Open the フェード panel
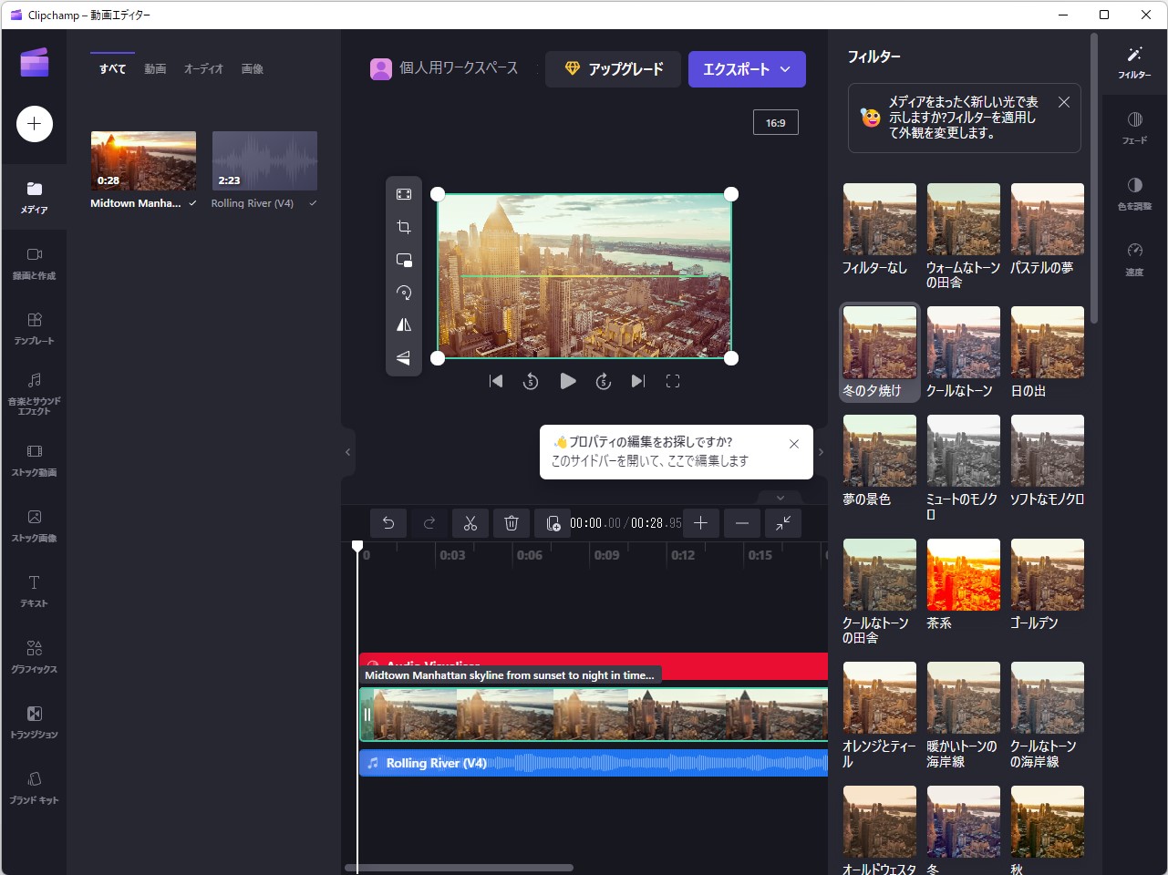The image size is (1168, 875). pos(1133,128)
